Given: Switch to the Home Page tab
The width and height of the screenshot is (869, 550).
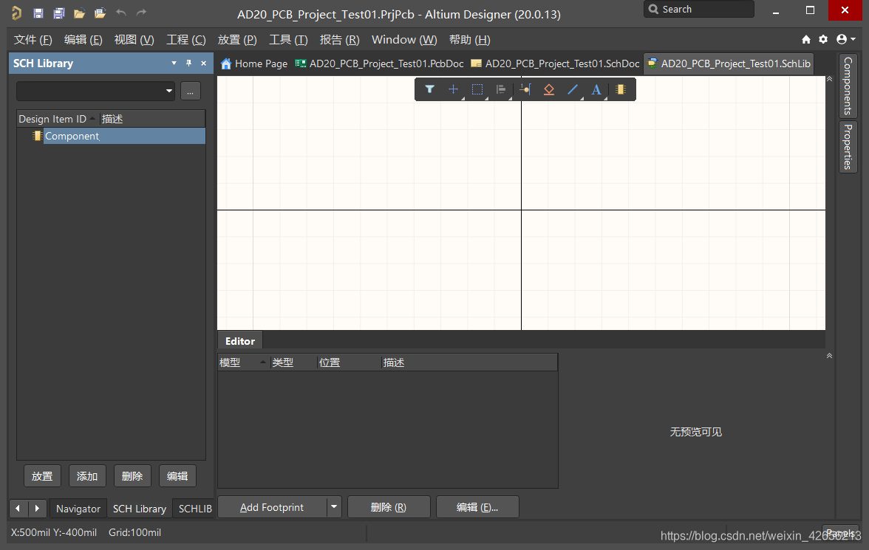Looking at the screenshot, I should pos(254,63).
